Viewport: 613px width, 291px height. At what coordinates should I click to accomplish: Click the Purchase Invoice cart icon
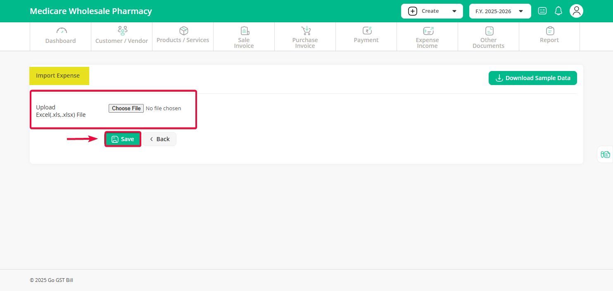point(306,31)
